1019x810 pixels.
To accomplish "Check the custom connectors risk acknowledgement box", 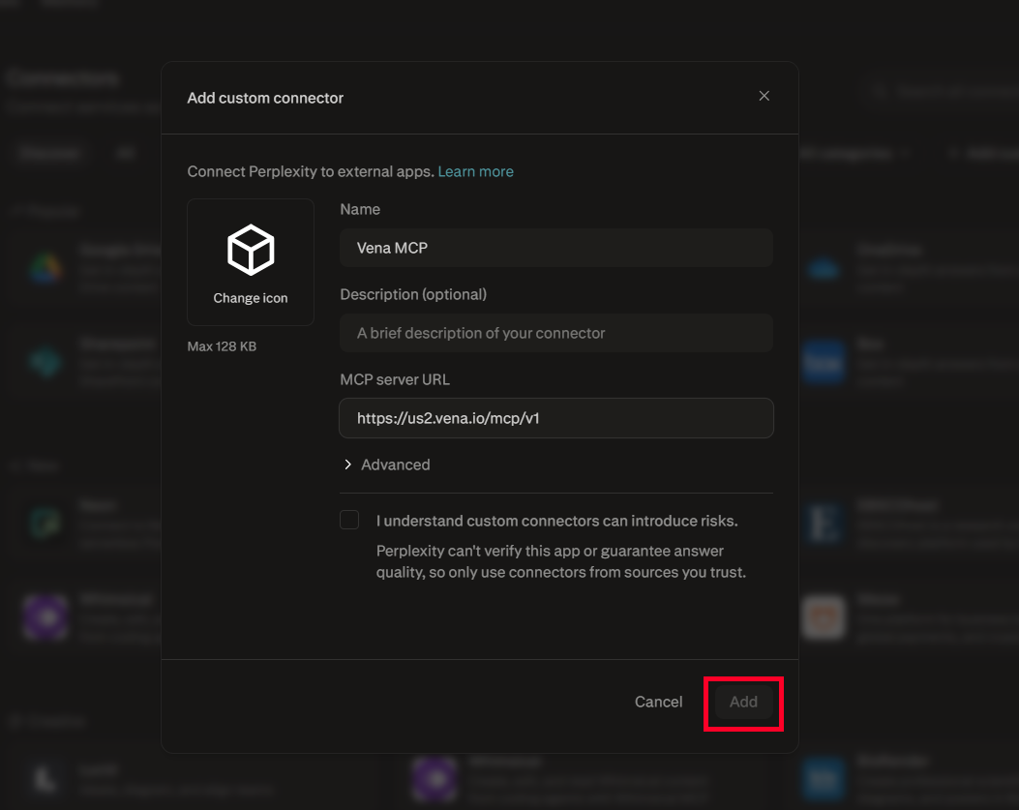I will [x=349, y=520].
